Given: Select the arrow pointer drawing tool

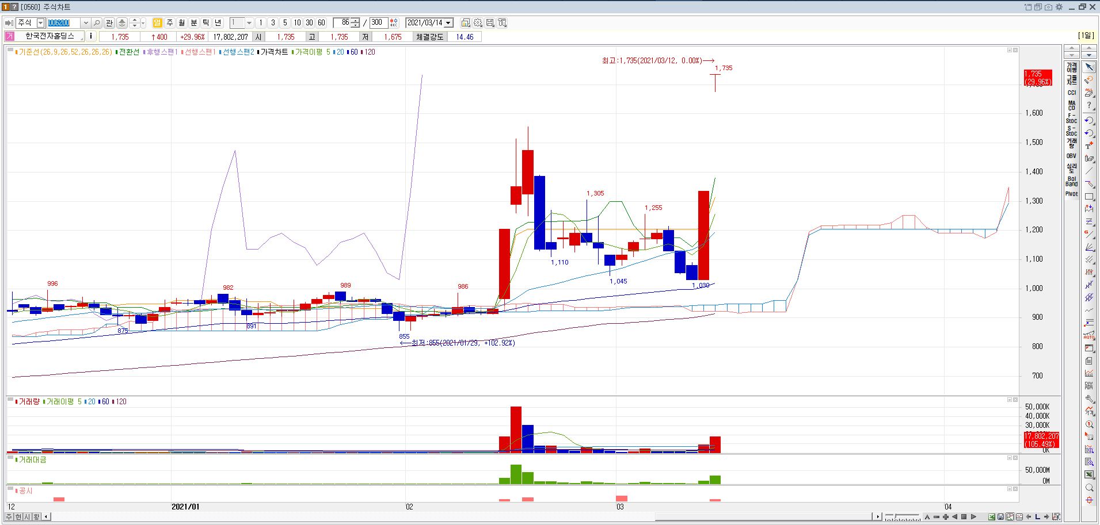Looking at the screenshot, I should (1089, 67).
